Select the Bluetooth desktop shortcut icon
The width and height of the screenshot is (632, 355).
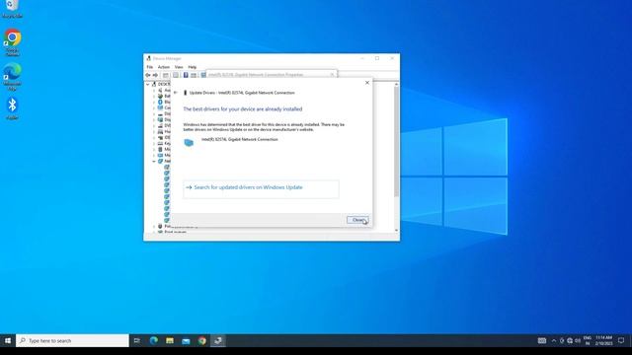coord(12,108)
